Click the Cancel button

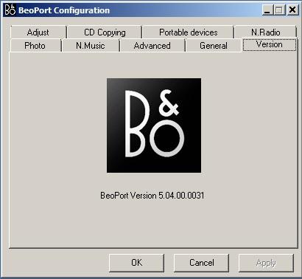coord(201,263)
